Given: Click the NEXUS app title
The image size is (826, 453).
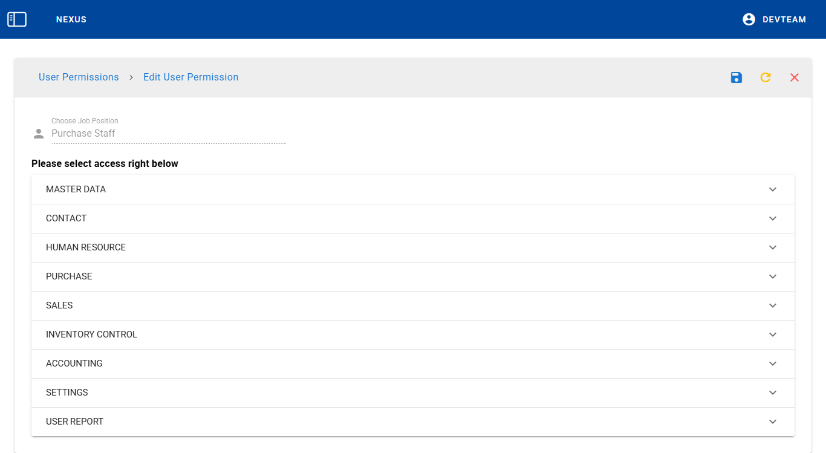Looking at the screenshot, I should coord(71,19).
